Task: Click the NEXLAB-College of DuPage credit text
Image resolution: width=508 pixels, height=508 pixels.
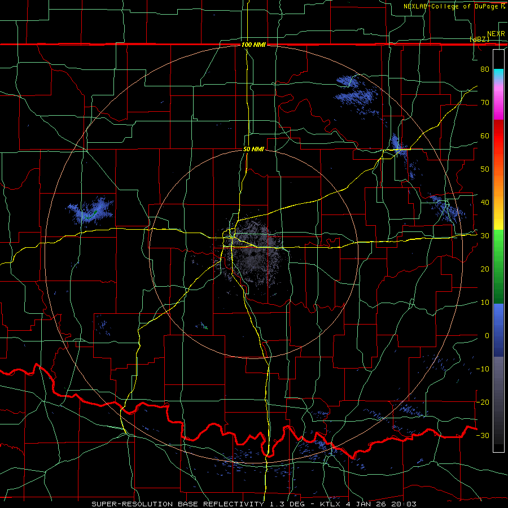Action: click(454, 6)
